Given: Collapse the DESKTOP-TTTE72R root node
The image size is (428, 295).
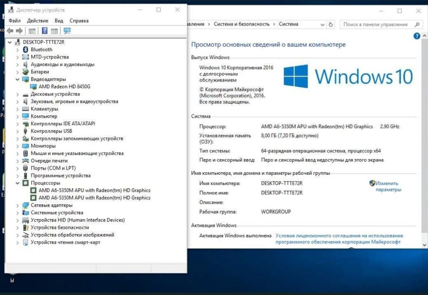Looking at the screenshot, I should (x=10, y=42).
